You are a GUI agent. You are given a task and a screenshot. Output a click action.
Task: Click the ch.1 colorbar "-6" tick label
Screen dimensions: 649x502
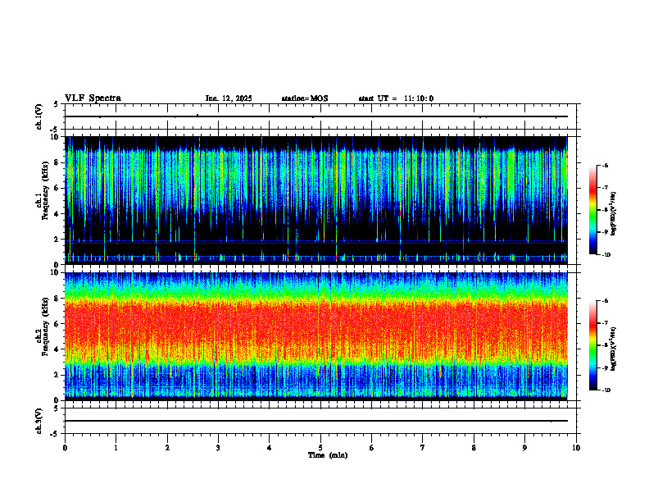(606, 165)
